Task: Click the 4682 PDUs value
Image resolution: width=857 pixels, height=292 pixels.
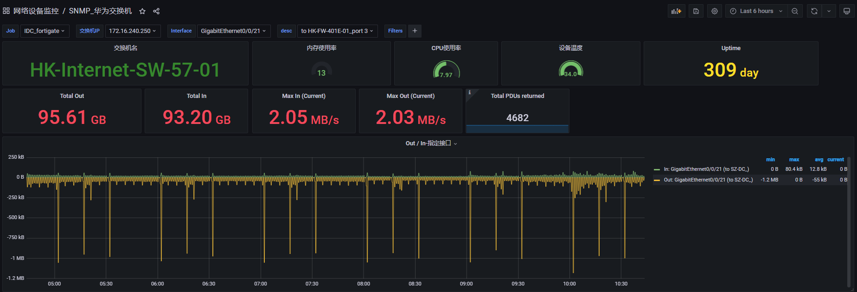Action: (x=518, y=118)
